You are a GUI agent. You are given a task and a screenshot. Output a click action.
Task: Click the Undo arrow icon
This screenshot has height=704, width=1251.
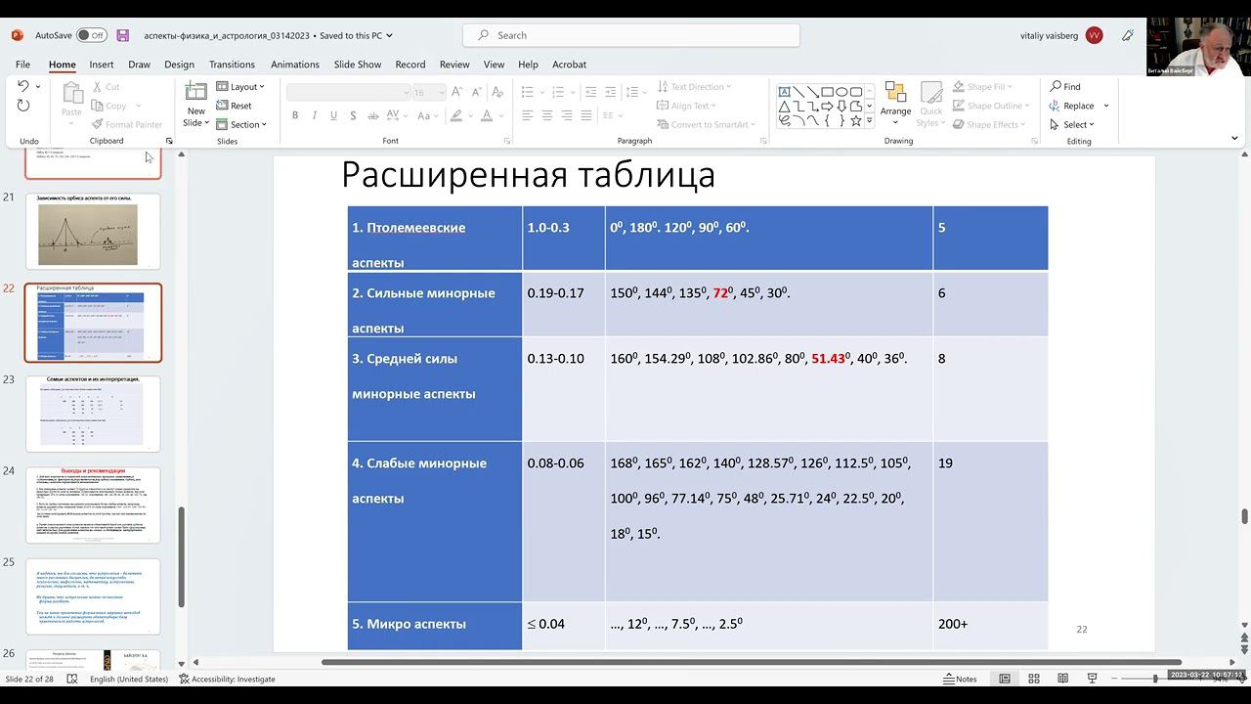click(x=23, y=87)
